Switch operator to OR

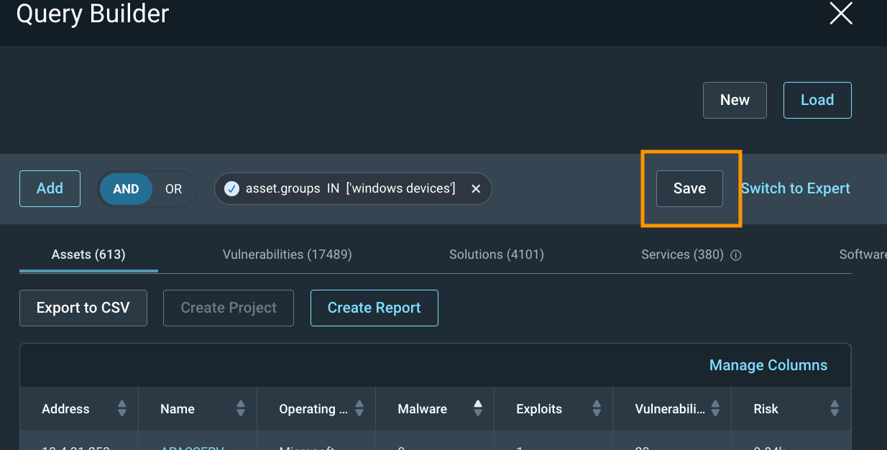pos(173,189)
